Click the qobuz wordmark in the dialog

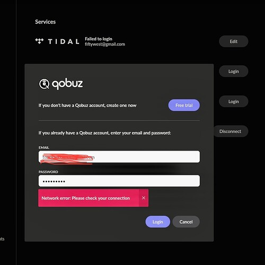click(67, 84)
